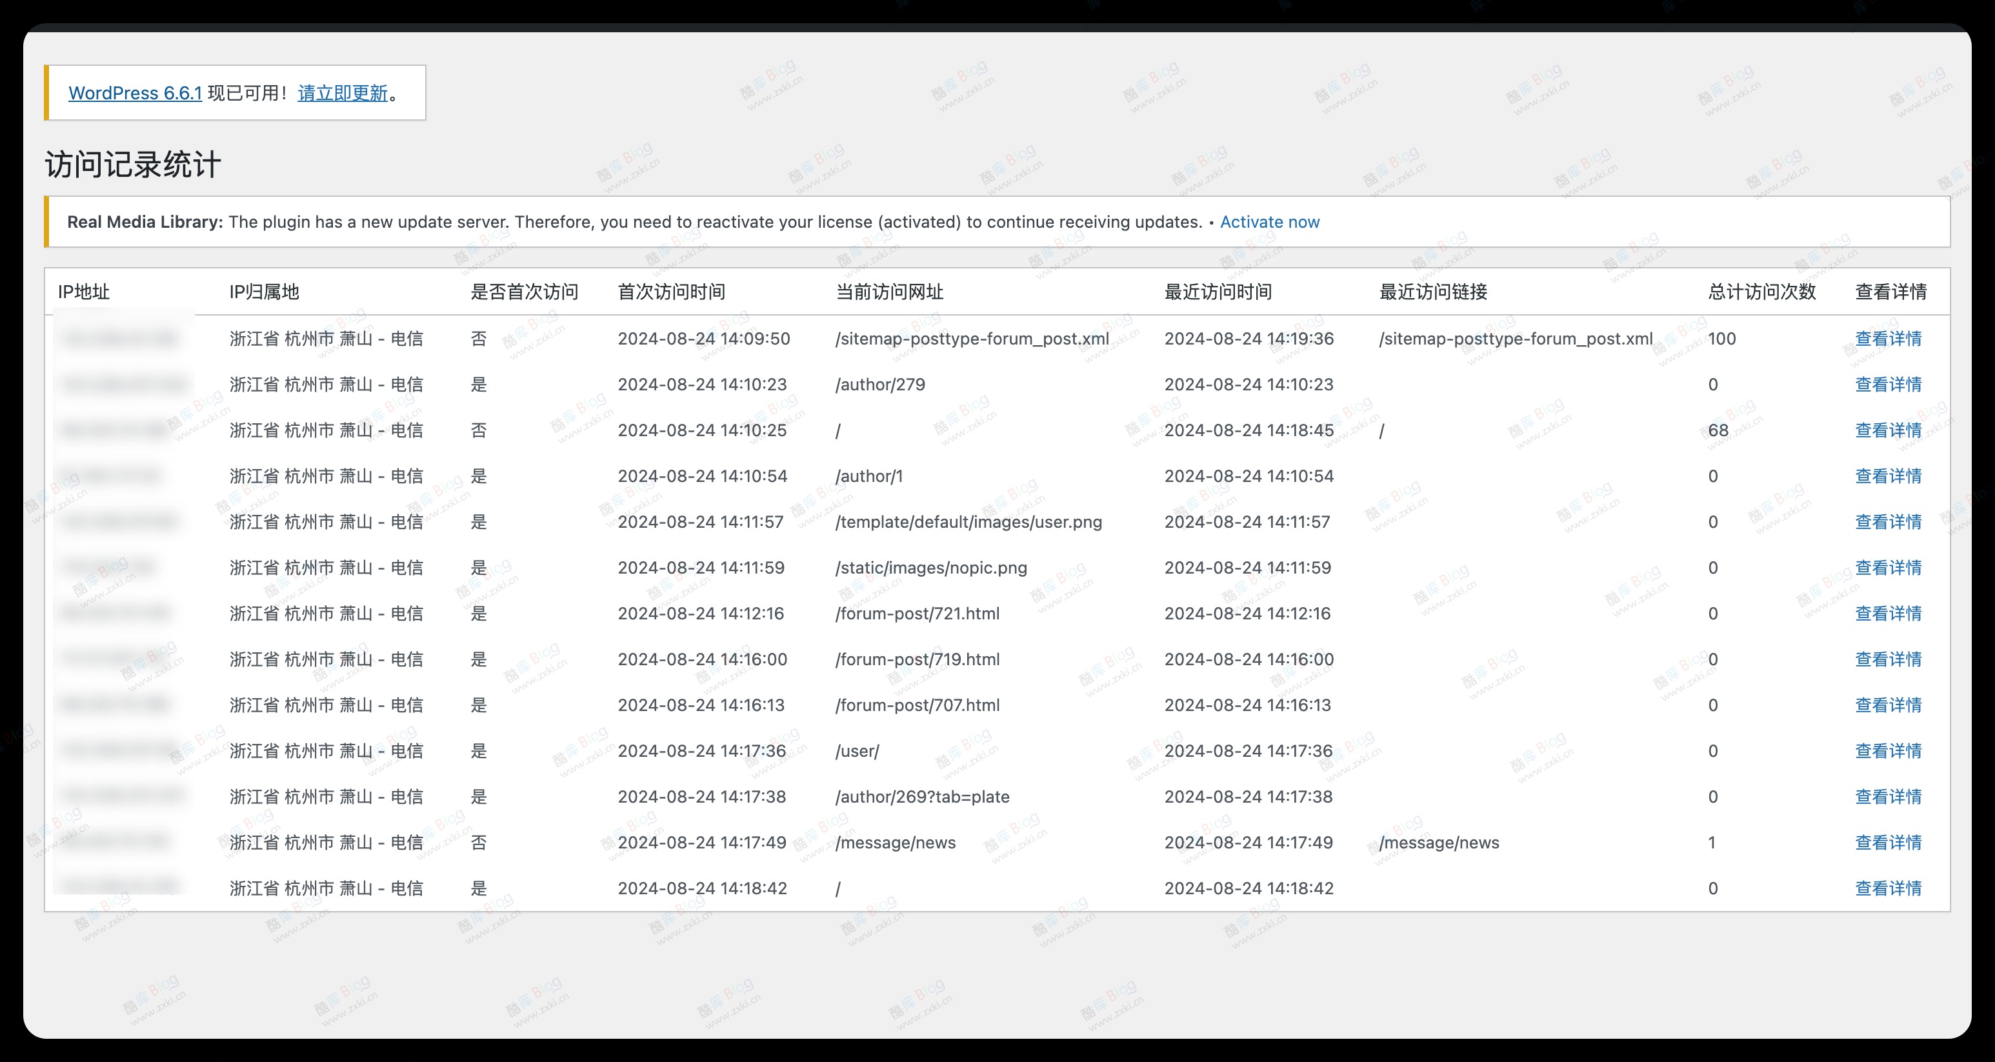Open 查看详情 for the /author/1 row

(1888, 476)
